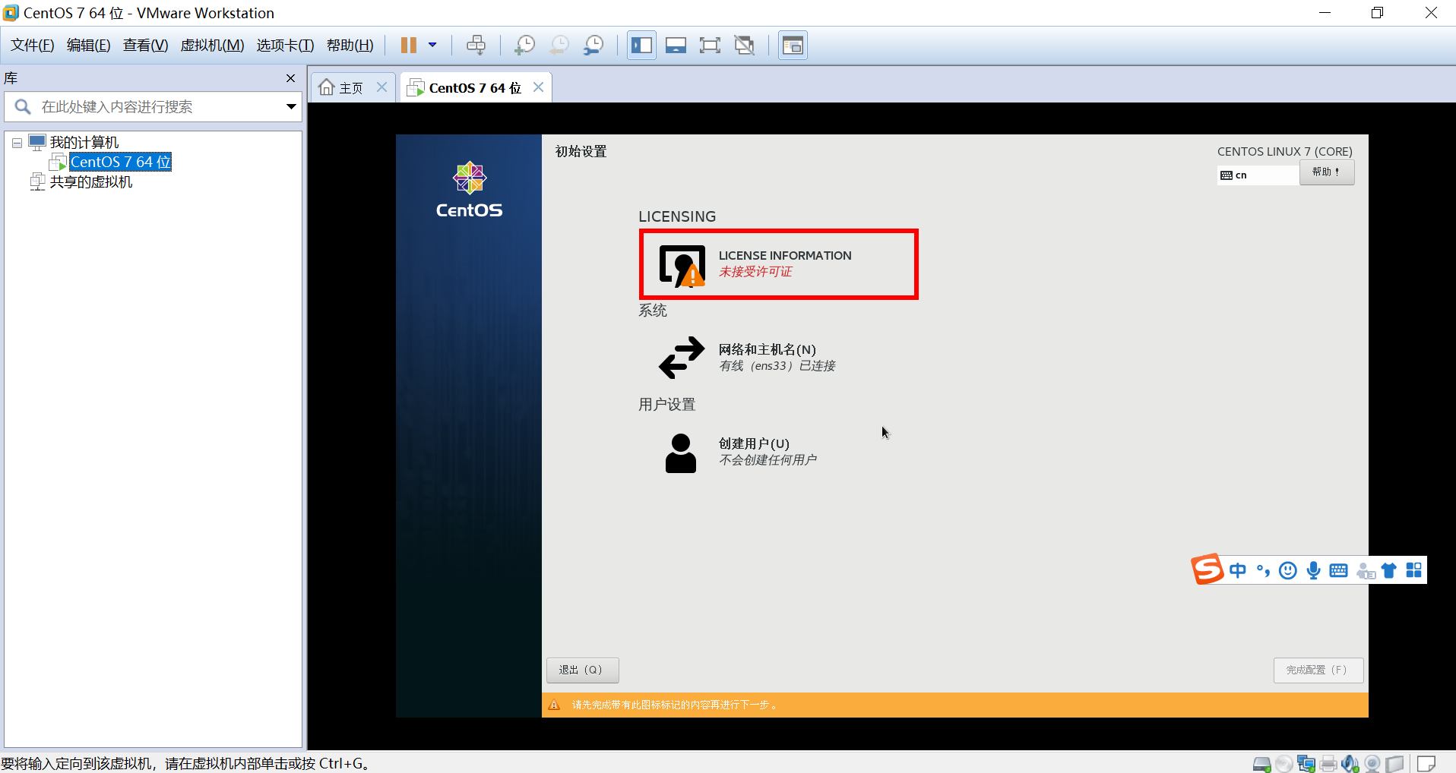Select CentOS 7 64 位 in the library tree

pyautogui.click(x=120, y=162)
